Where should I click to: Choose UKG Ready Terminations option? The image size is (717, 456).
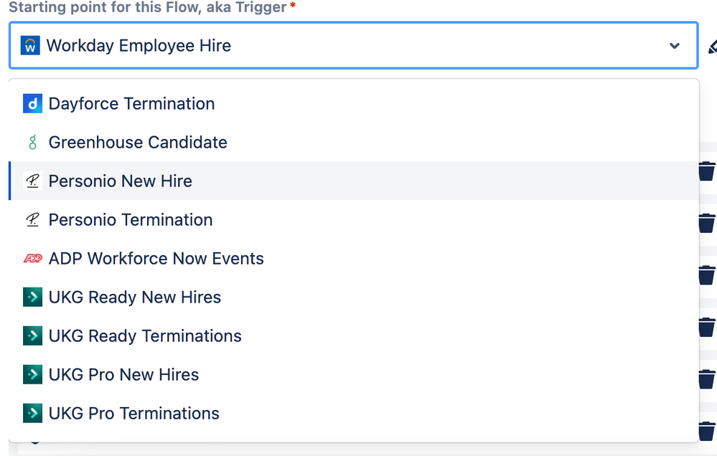pos(145,336)
